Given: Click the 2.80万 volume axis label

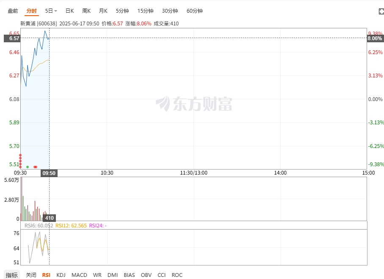Looking at the screenshot, I should (11, 200).
